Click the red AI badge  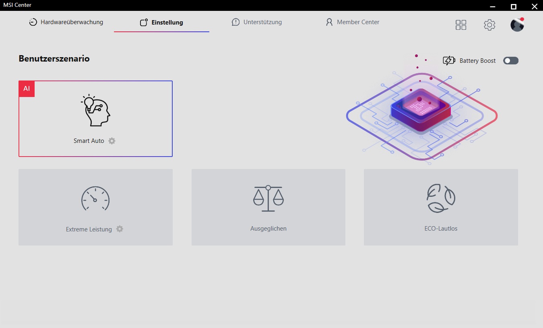click(x=27, y=89)
